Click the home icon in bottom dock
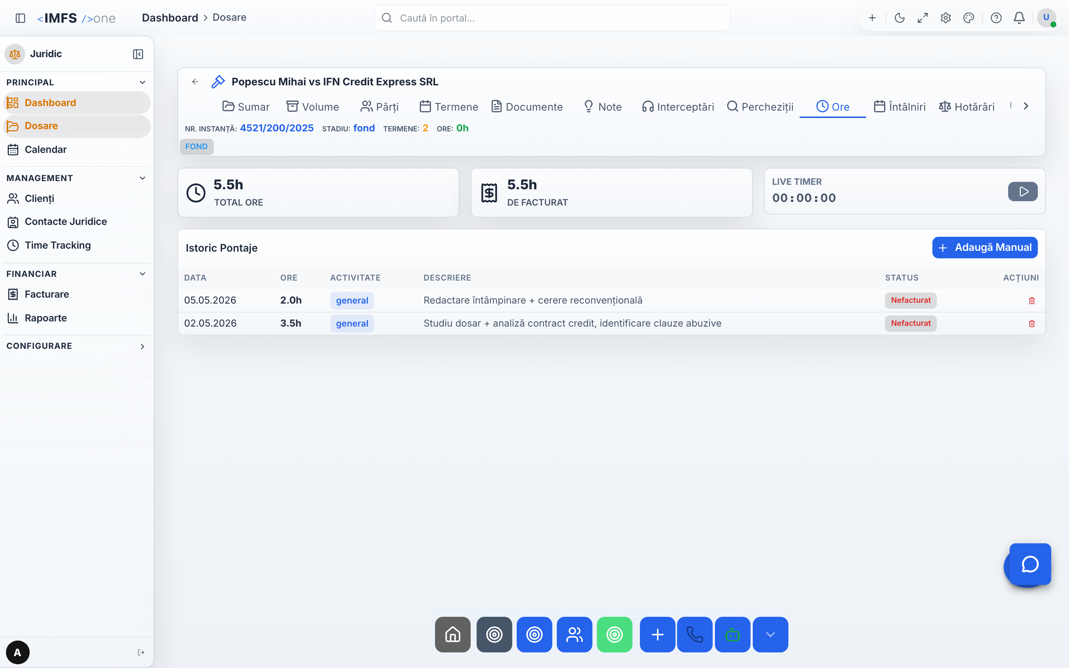 [453, 635]
